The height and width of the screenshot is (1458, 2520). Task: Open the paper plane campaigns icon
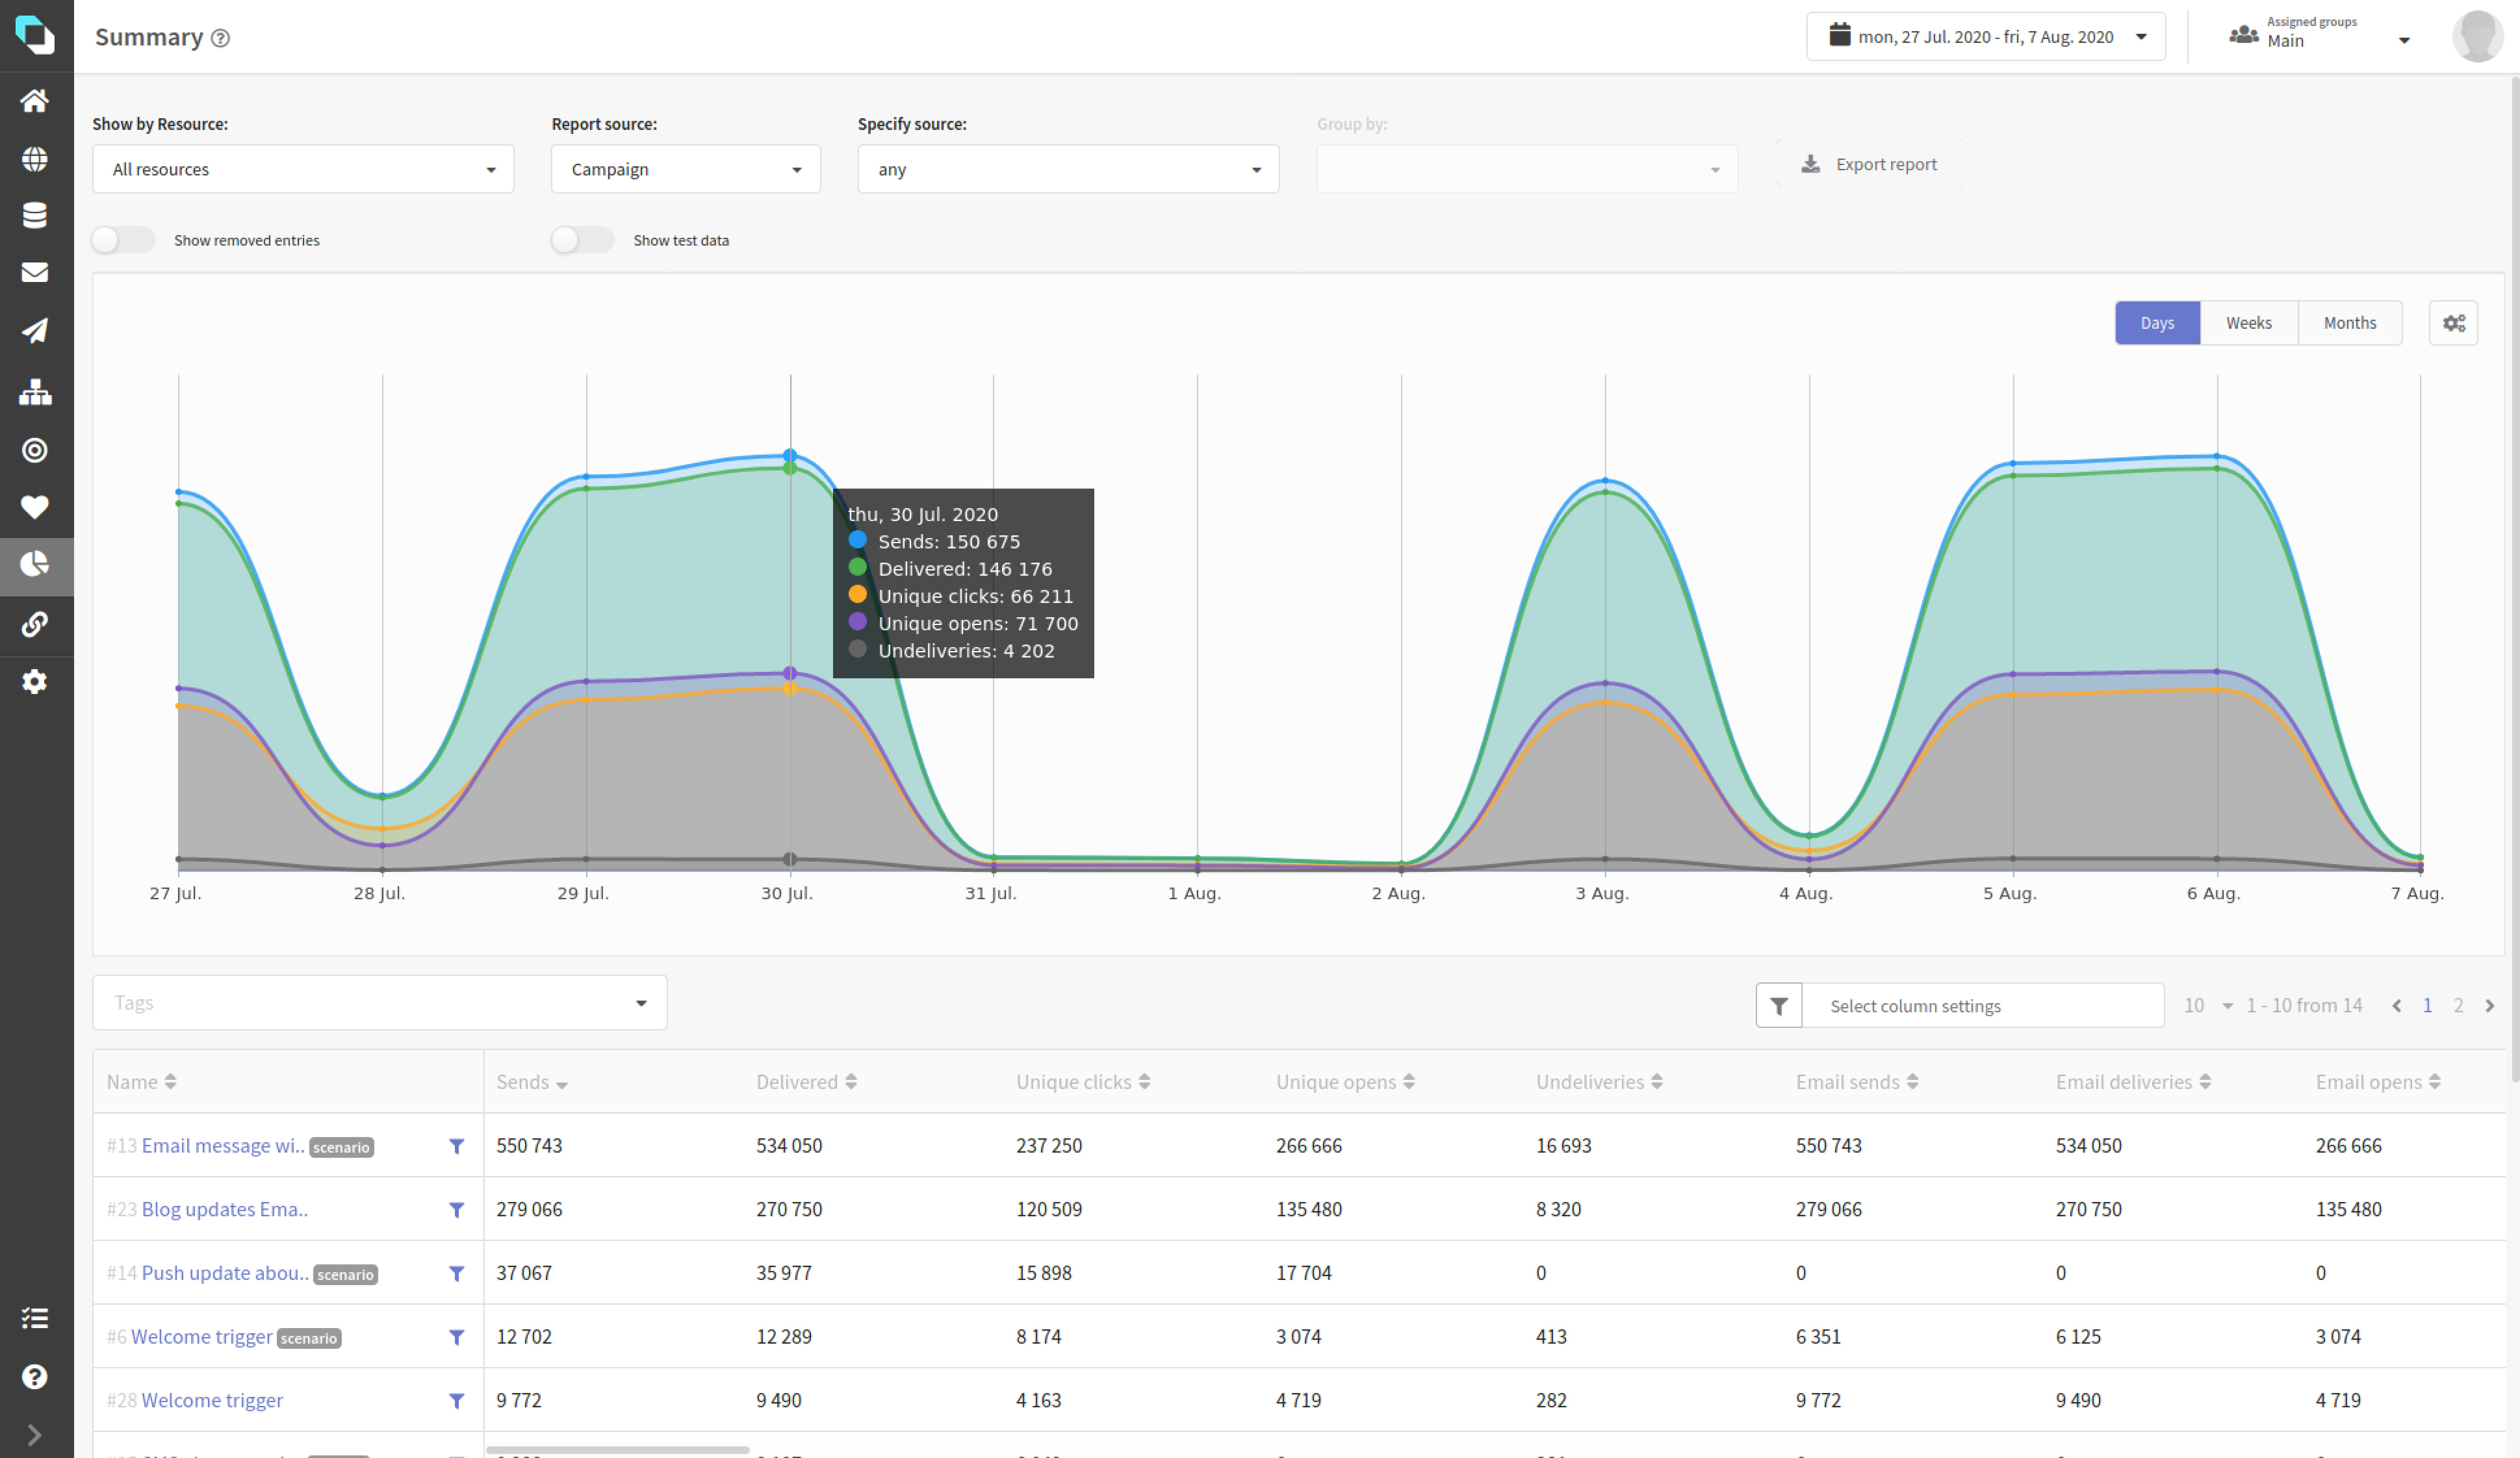pyautogui.click(x=35, y=331)
